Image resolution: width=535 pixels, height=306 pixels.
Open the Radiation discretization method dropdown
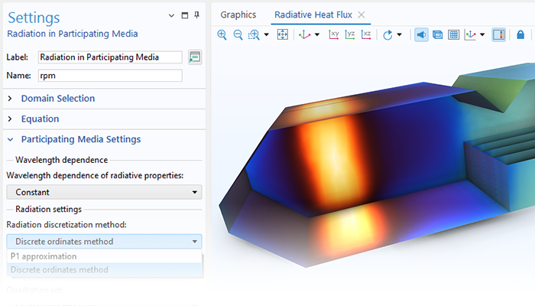click(104, 242)
